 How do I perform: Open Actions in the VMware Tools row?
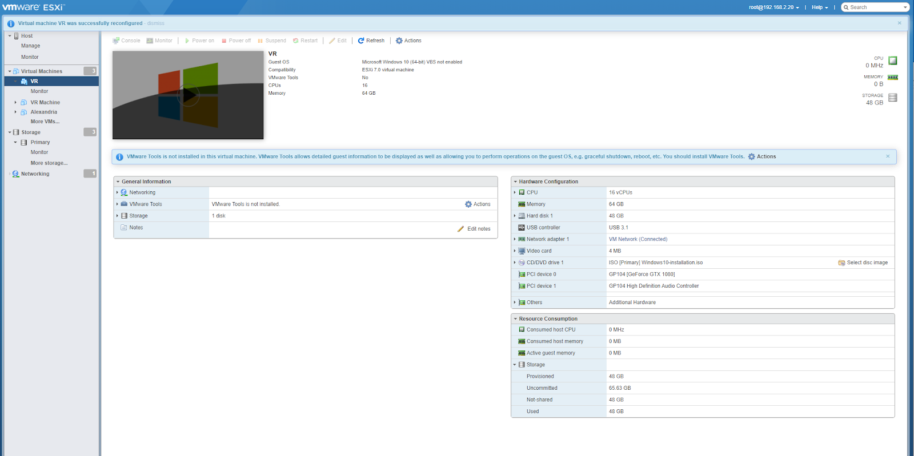tap(478, 204)
